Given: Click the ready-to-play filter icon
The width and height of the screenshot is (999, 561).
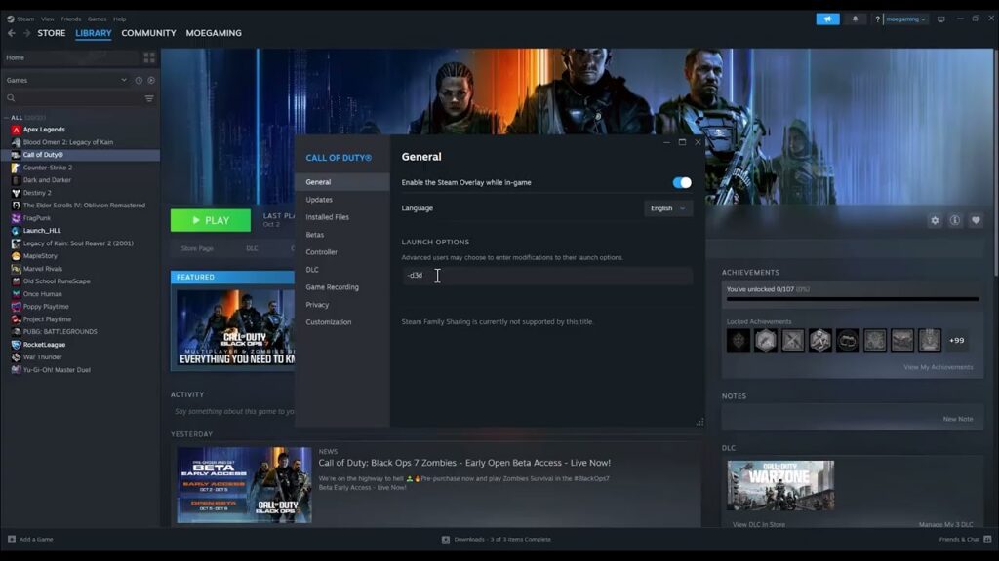Looking at the screenshot, I should click(151, 80).
